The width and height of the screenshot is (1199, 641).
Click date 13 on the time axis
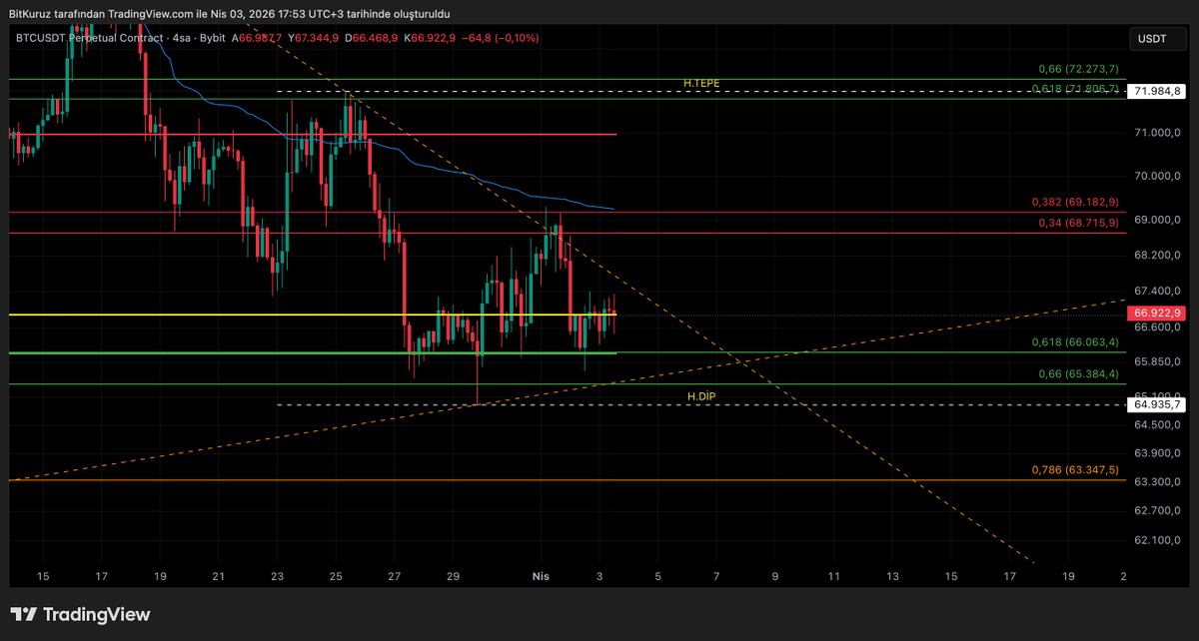pyautogui.click(x=892, y=576)
